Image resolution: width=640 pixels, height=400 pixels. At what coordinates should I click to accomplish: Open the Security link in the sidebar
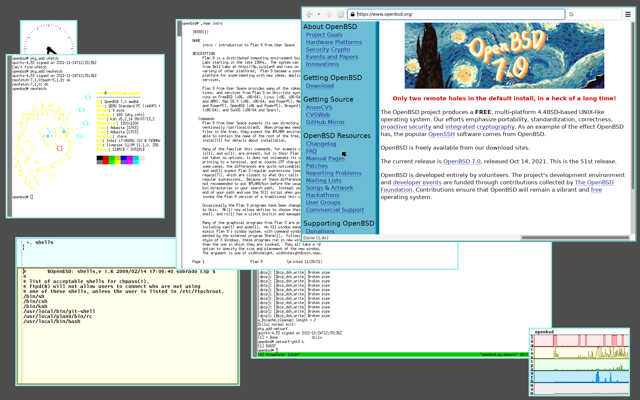click(x=317, y=49)
